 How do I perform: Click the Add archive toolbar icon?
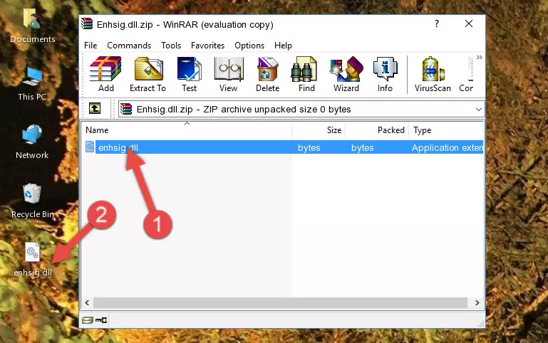pos(105,74)
